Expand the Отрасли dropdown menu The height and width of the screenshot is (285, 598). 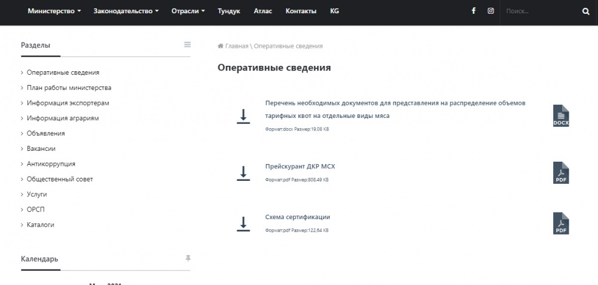coord(188,11)
